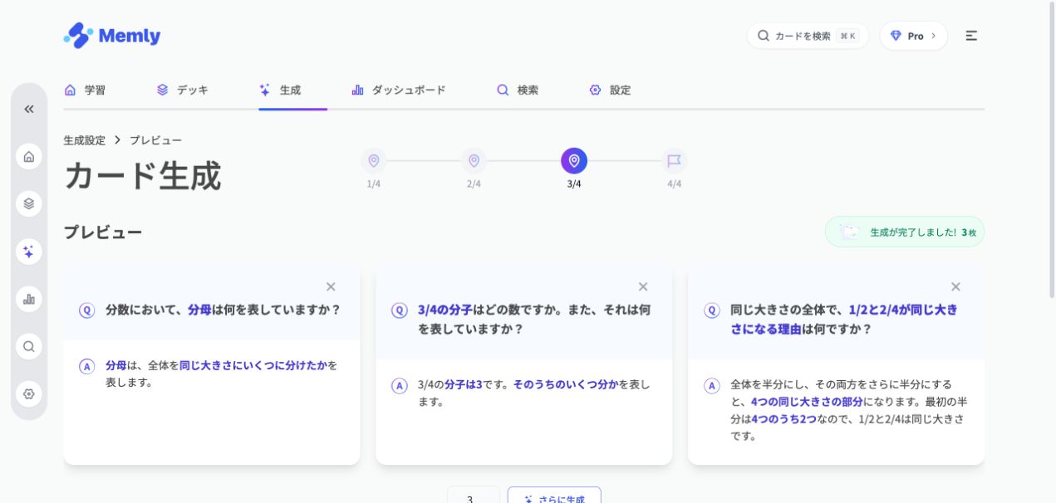Click the カード生成 page heading
The height and width of the screenshot is (503, 1056).
click(x=143, y=176)
